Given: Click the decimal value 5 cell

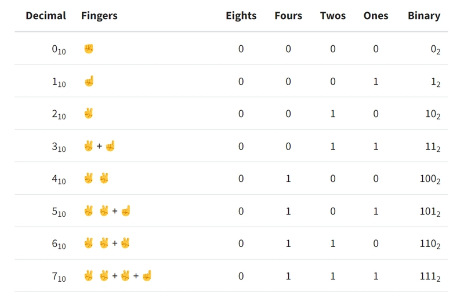Looking at the screenshot, I should click(x=59, y=212).
